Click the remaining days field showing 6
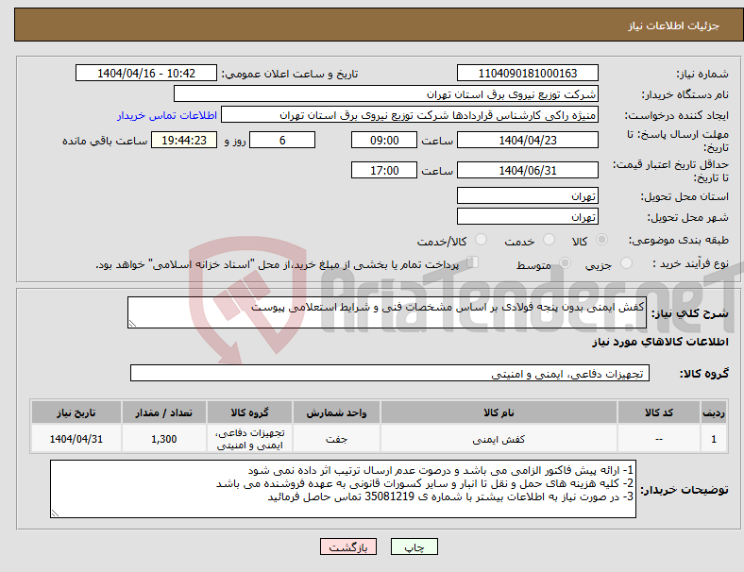Image resolution: width=744 pixels, height=572 pixels. click(282, 141)
